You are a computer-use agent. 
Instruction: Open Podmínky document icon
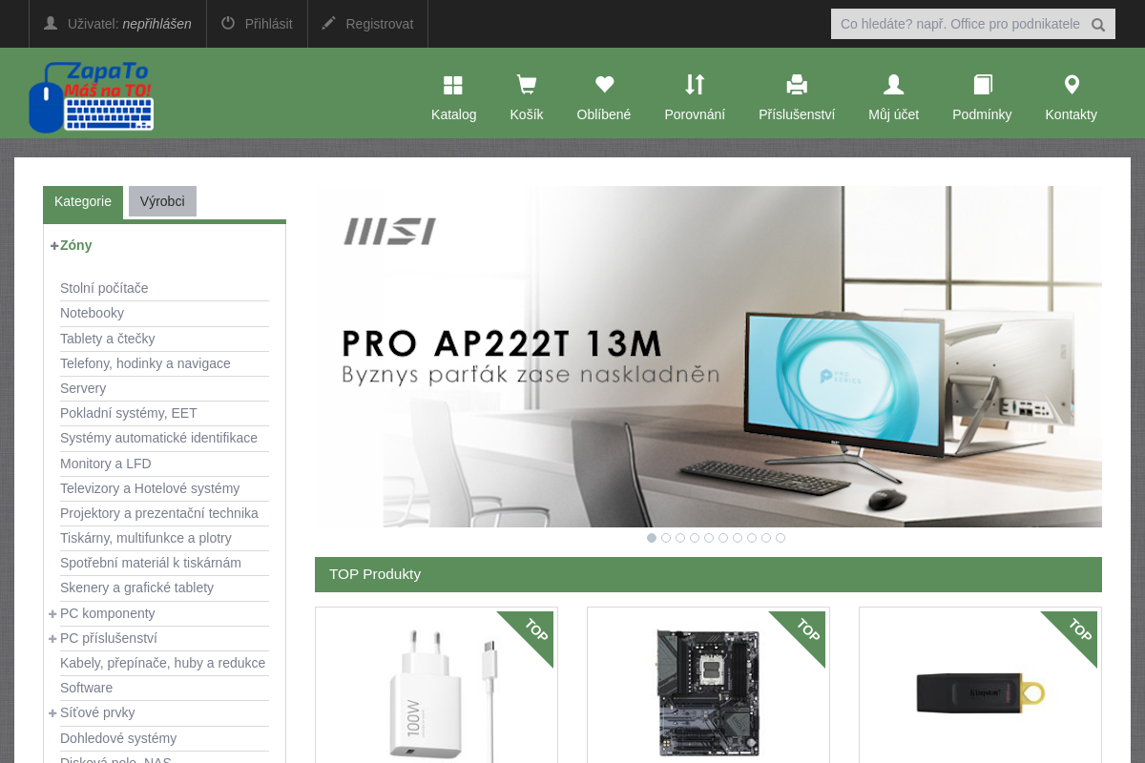[982, 85]
